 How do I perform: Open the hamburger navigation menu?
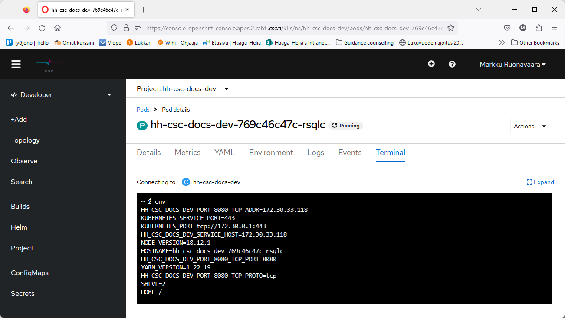pyautogui.click(x=16, y=64)
